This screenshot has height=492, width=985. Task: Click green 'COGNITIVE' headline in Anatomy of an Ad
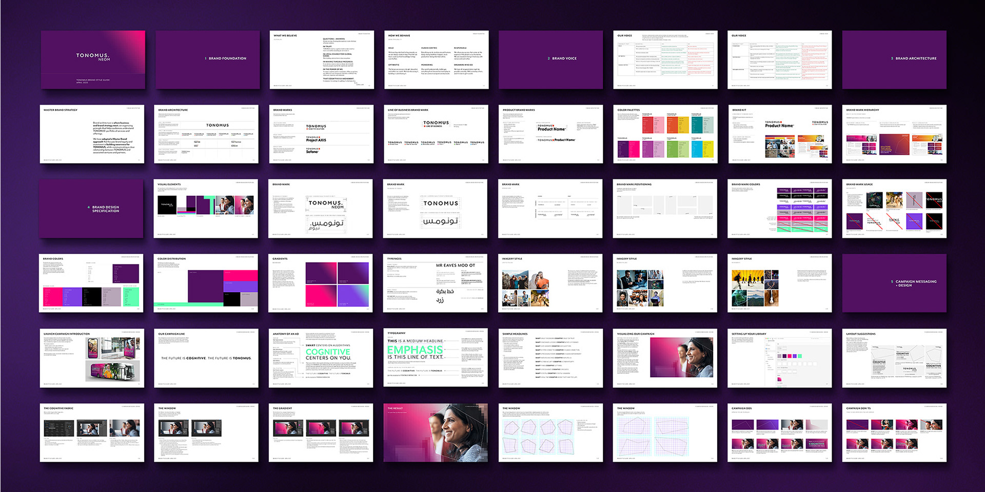point(328,352)
